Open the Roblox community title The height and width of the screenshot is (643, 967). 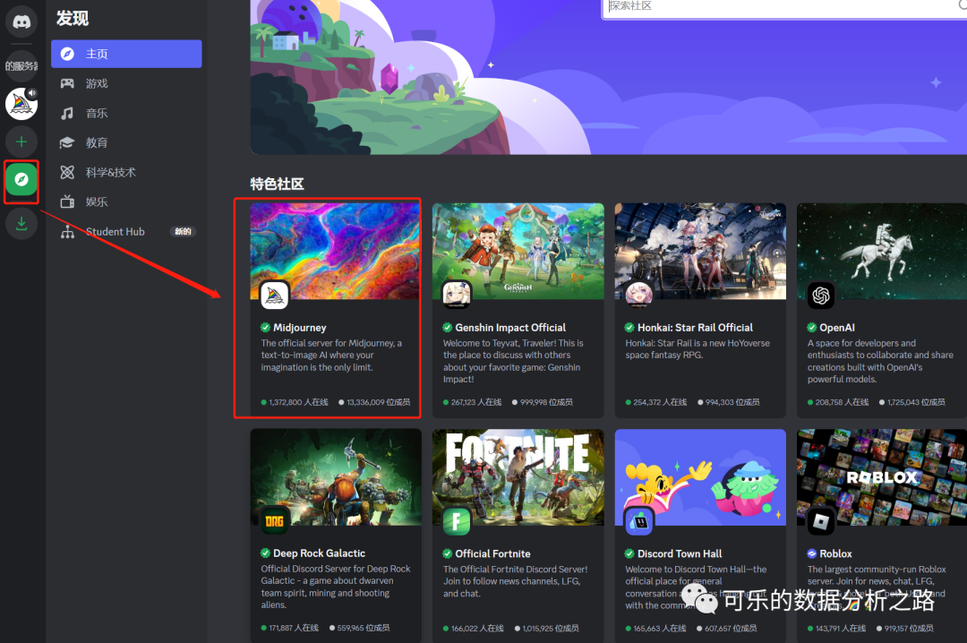pos(835,553)
